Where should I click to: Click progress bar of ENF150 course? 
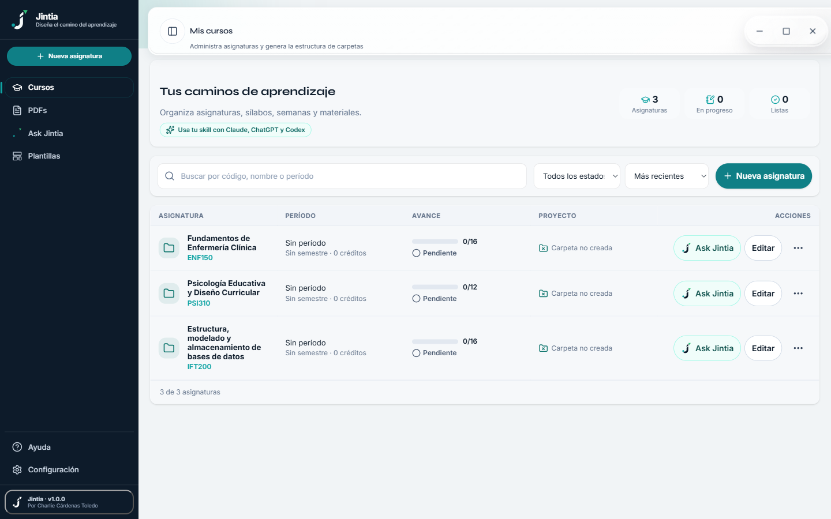point(435,242)
